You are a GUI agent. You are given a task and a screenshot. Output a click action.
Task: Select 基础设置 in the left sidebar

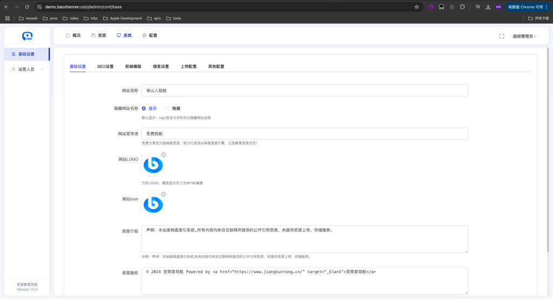[27, 54]
